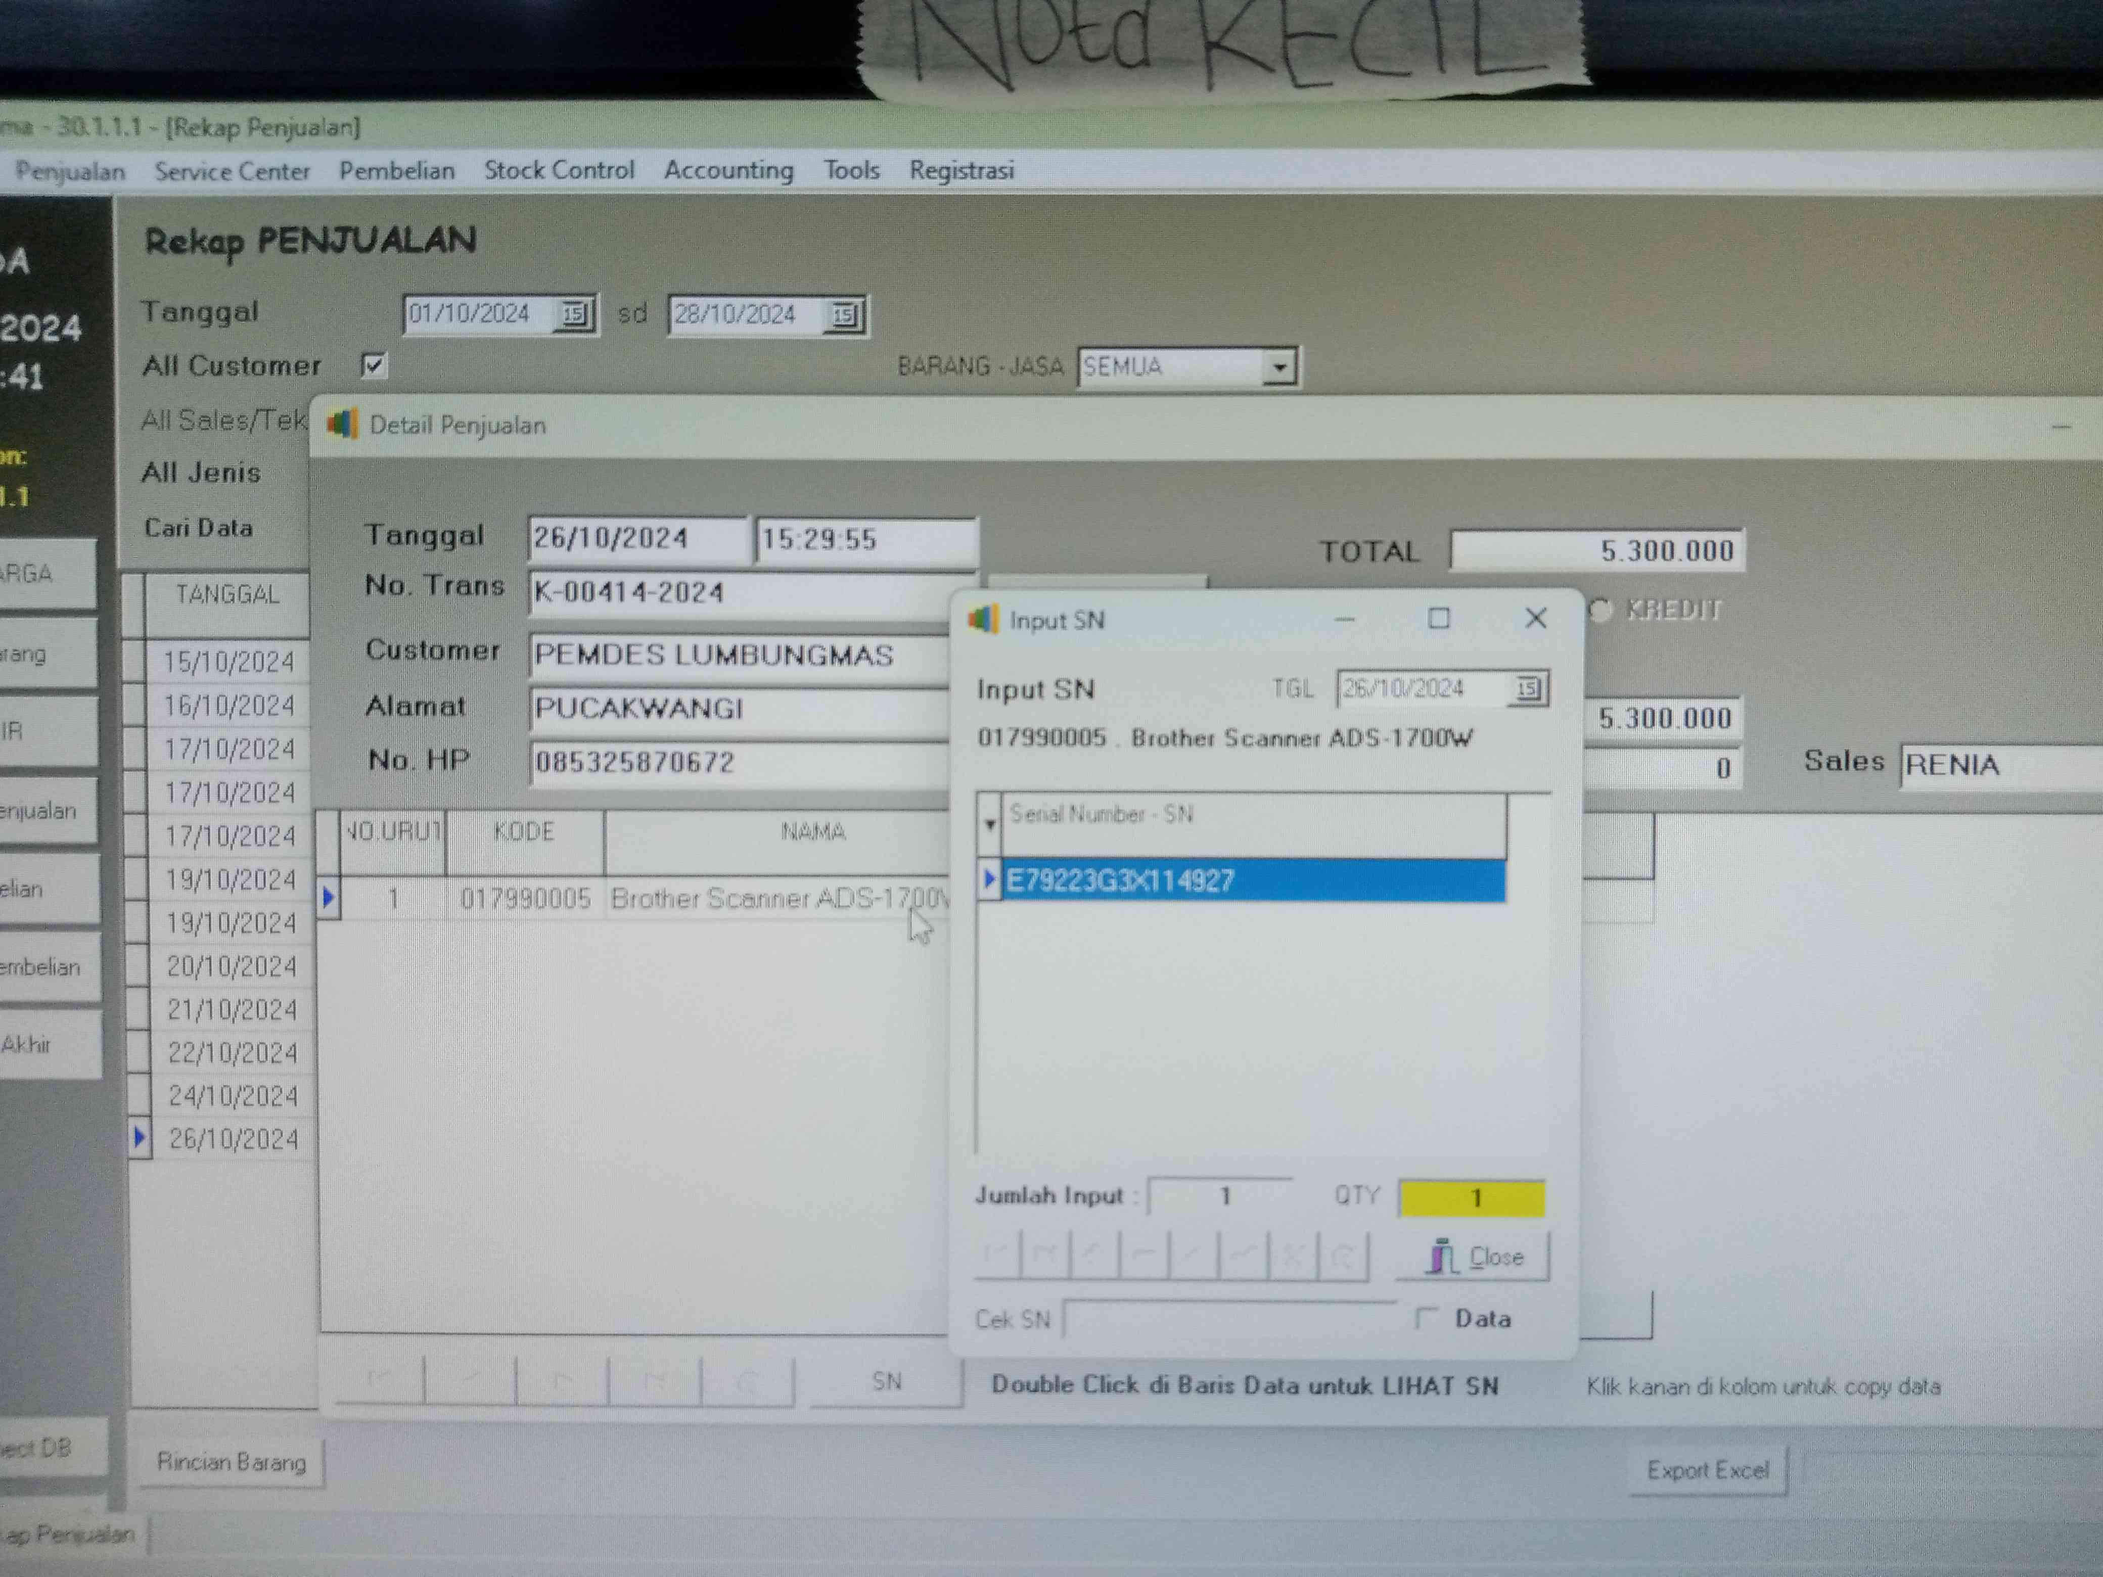Tick the Data checkbox near Cek SN

click(x=1426, y=1318)
